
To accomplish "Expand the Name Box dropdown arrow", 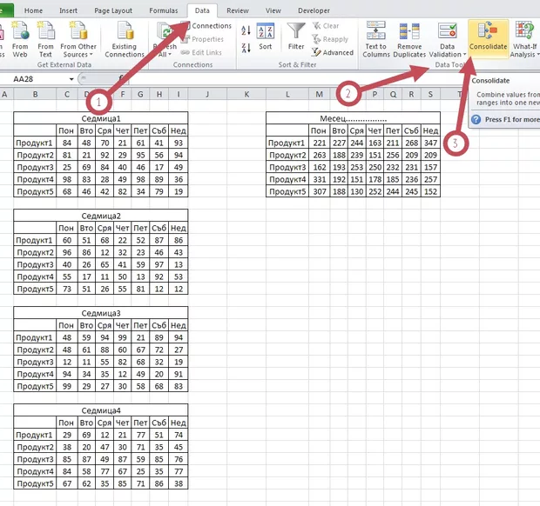I will [x=71, y=79].
